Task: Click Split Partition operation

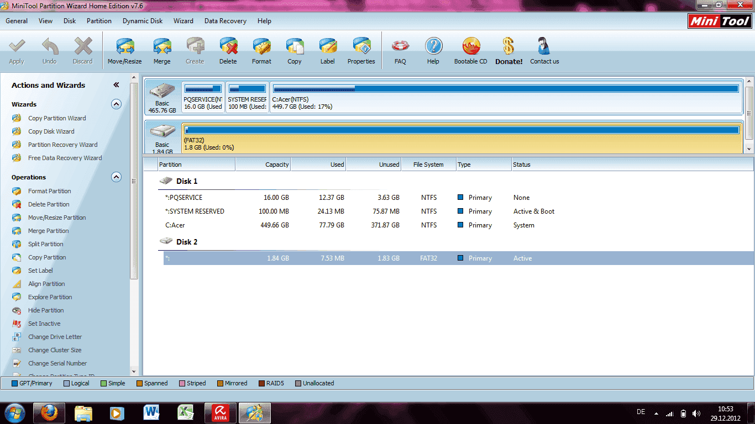Action: coord(46,244)
